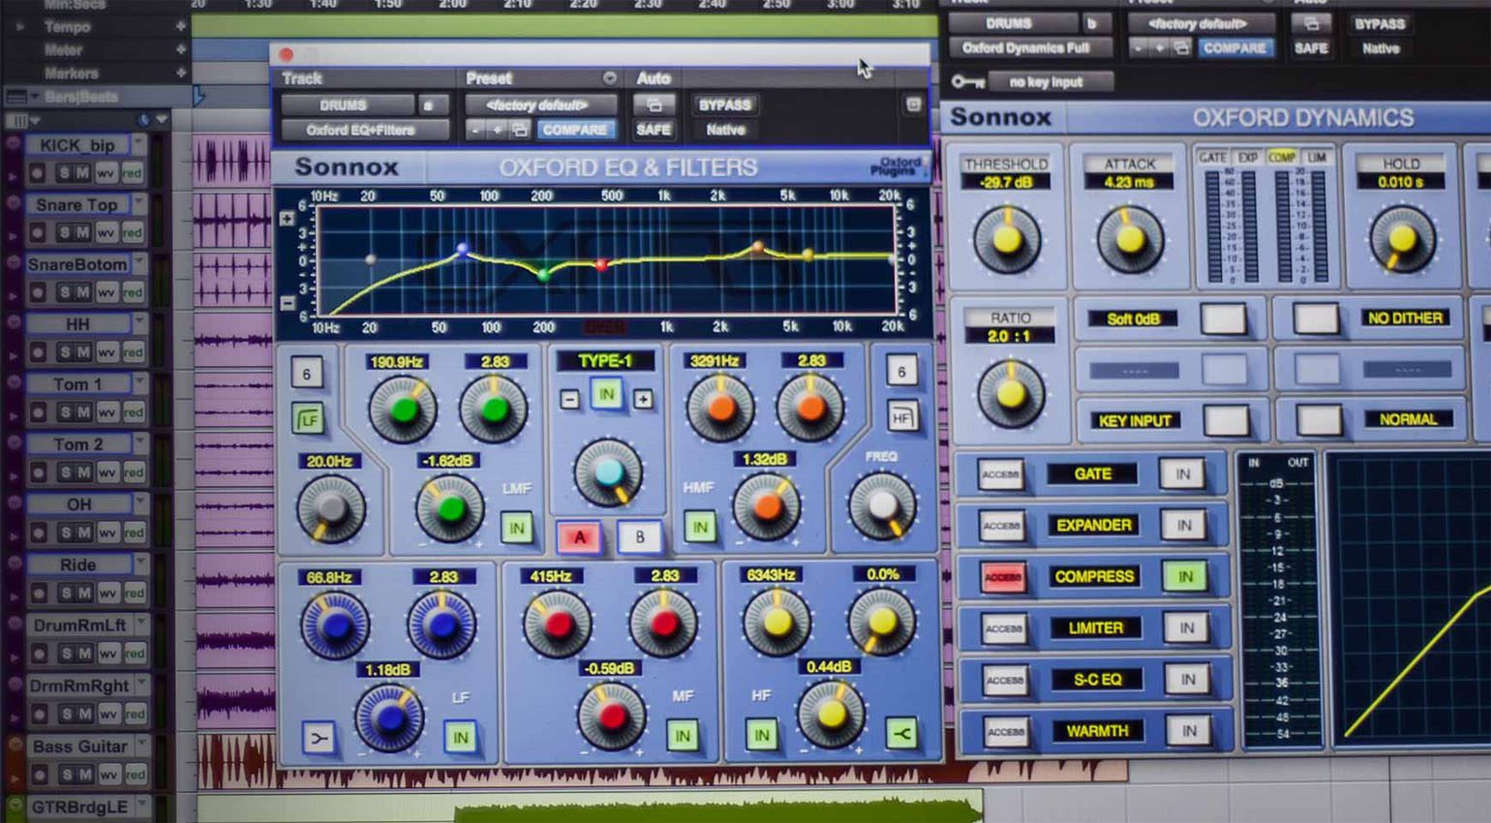Click COMPARE on the Oxford Dynamics plugin
This screenshot has height=823, width=1491.
tap(1236, 47)
